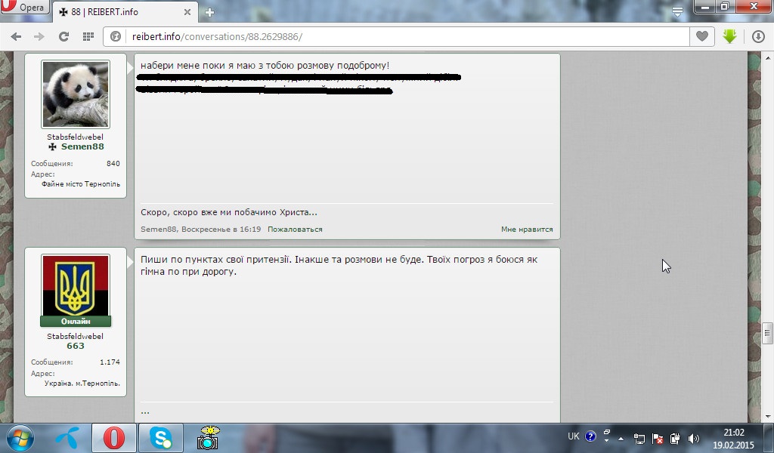Click the scrollbar down arrow
The height and width of the screenshot is (453, 774).
point(766,417)
